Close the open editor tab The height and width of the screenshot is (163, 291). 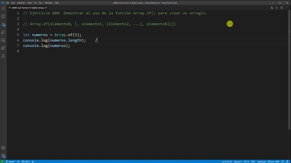[x=46, y=8]
